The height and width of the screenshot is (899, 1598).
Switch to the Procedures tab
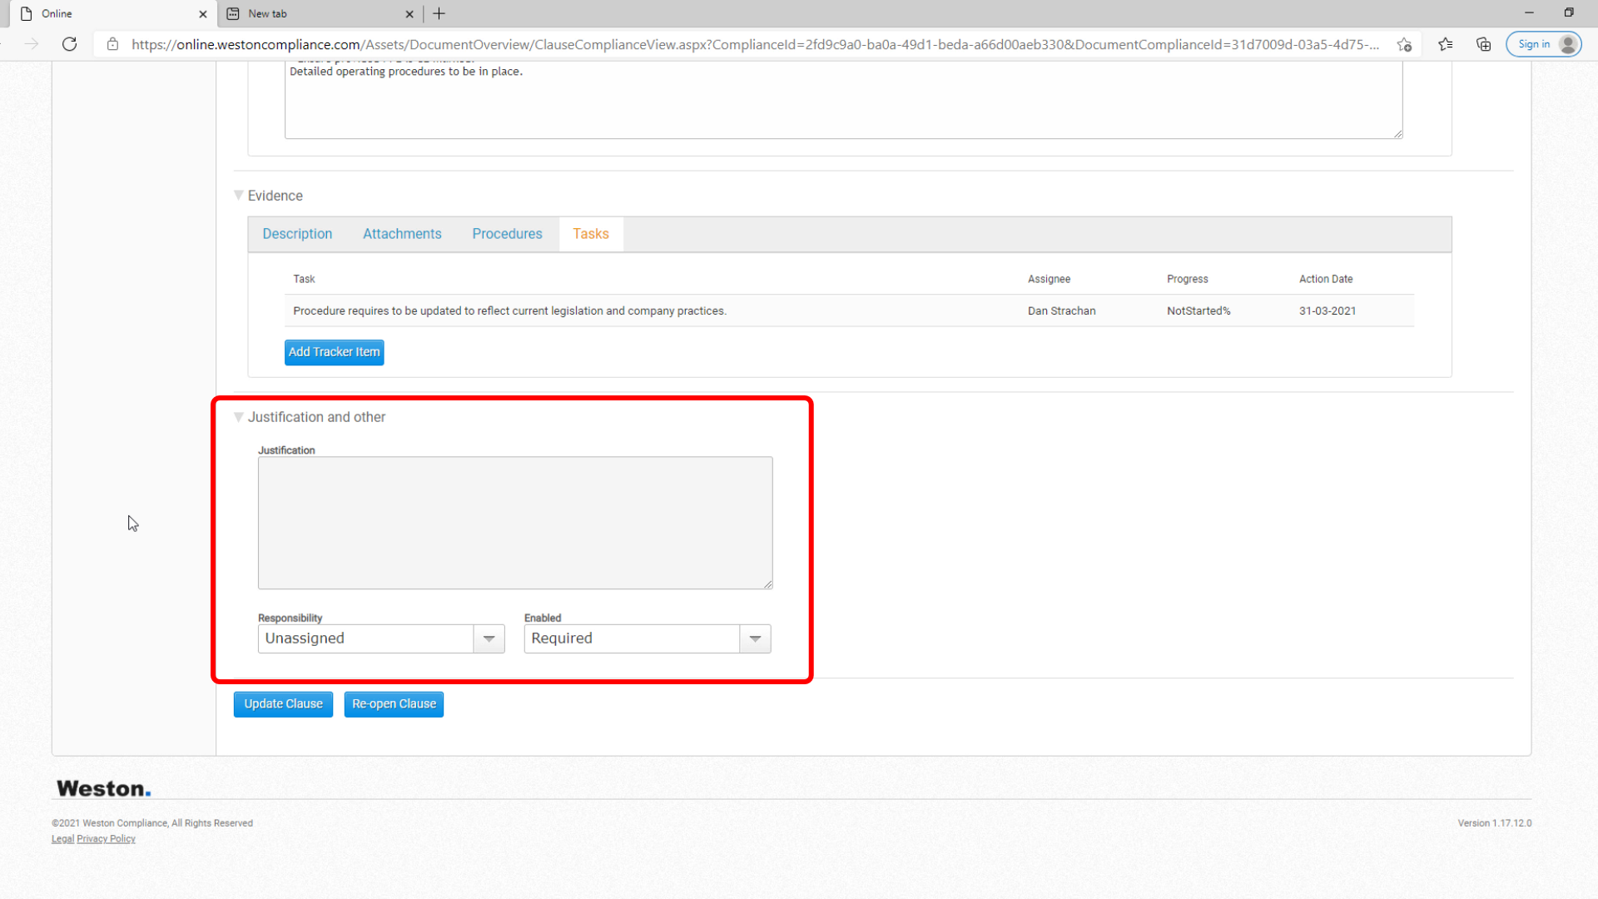click(x=507, y=234)
